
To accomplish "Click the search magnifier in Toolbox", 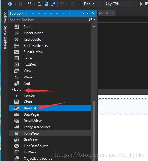I will [90, 20].
